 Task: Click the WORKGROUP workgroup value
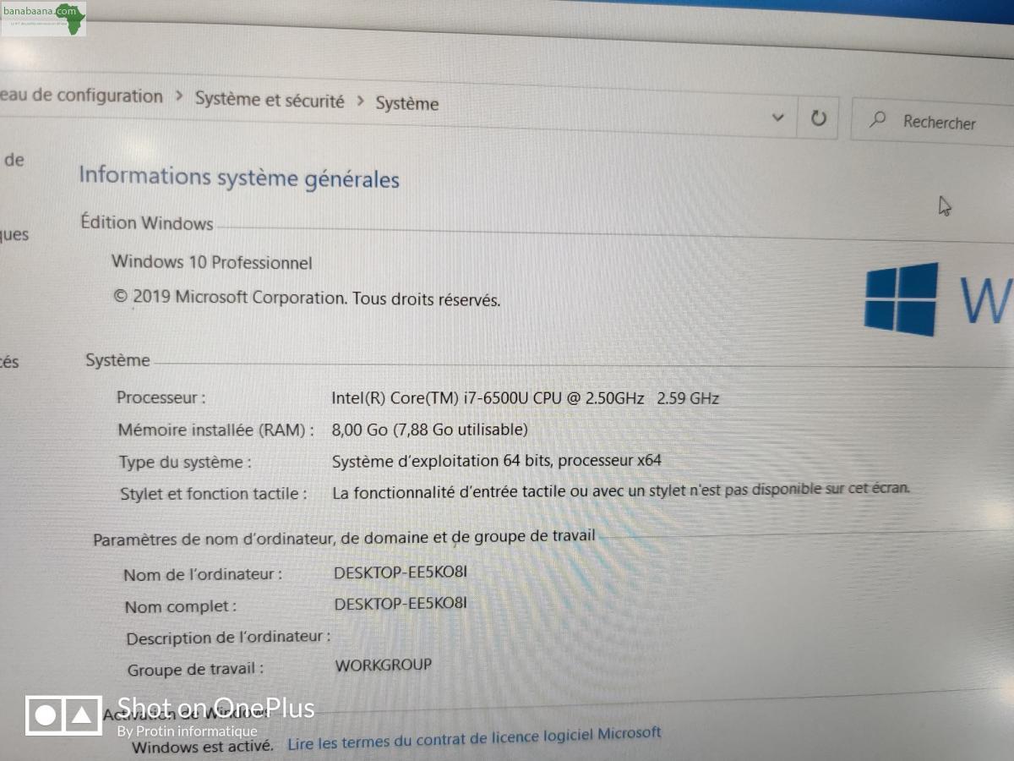point(384,665)
